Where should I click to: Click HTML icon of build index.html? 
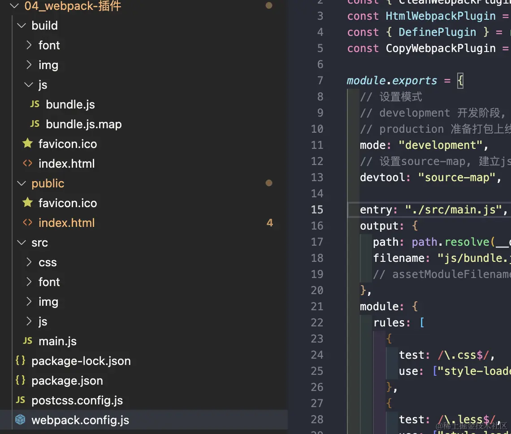click(28, 163)
